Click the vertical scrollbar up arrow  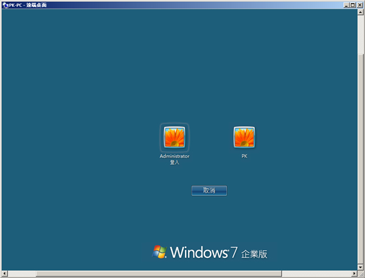tap(360, 12)
